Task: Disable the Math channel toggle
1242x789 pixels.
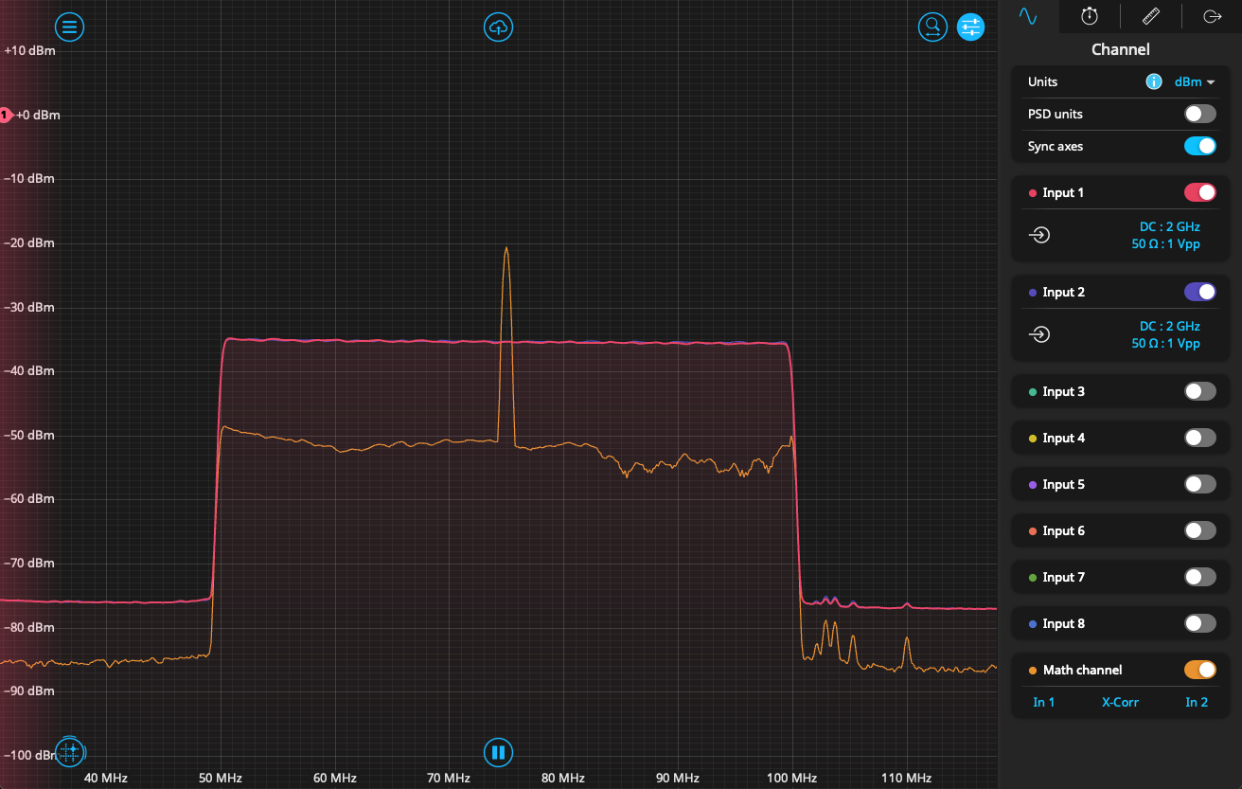Action: click(1199, 670)
